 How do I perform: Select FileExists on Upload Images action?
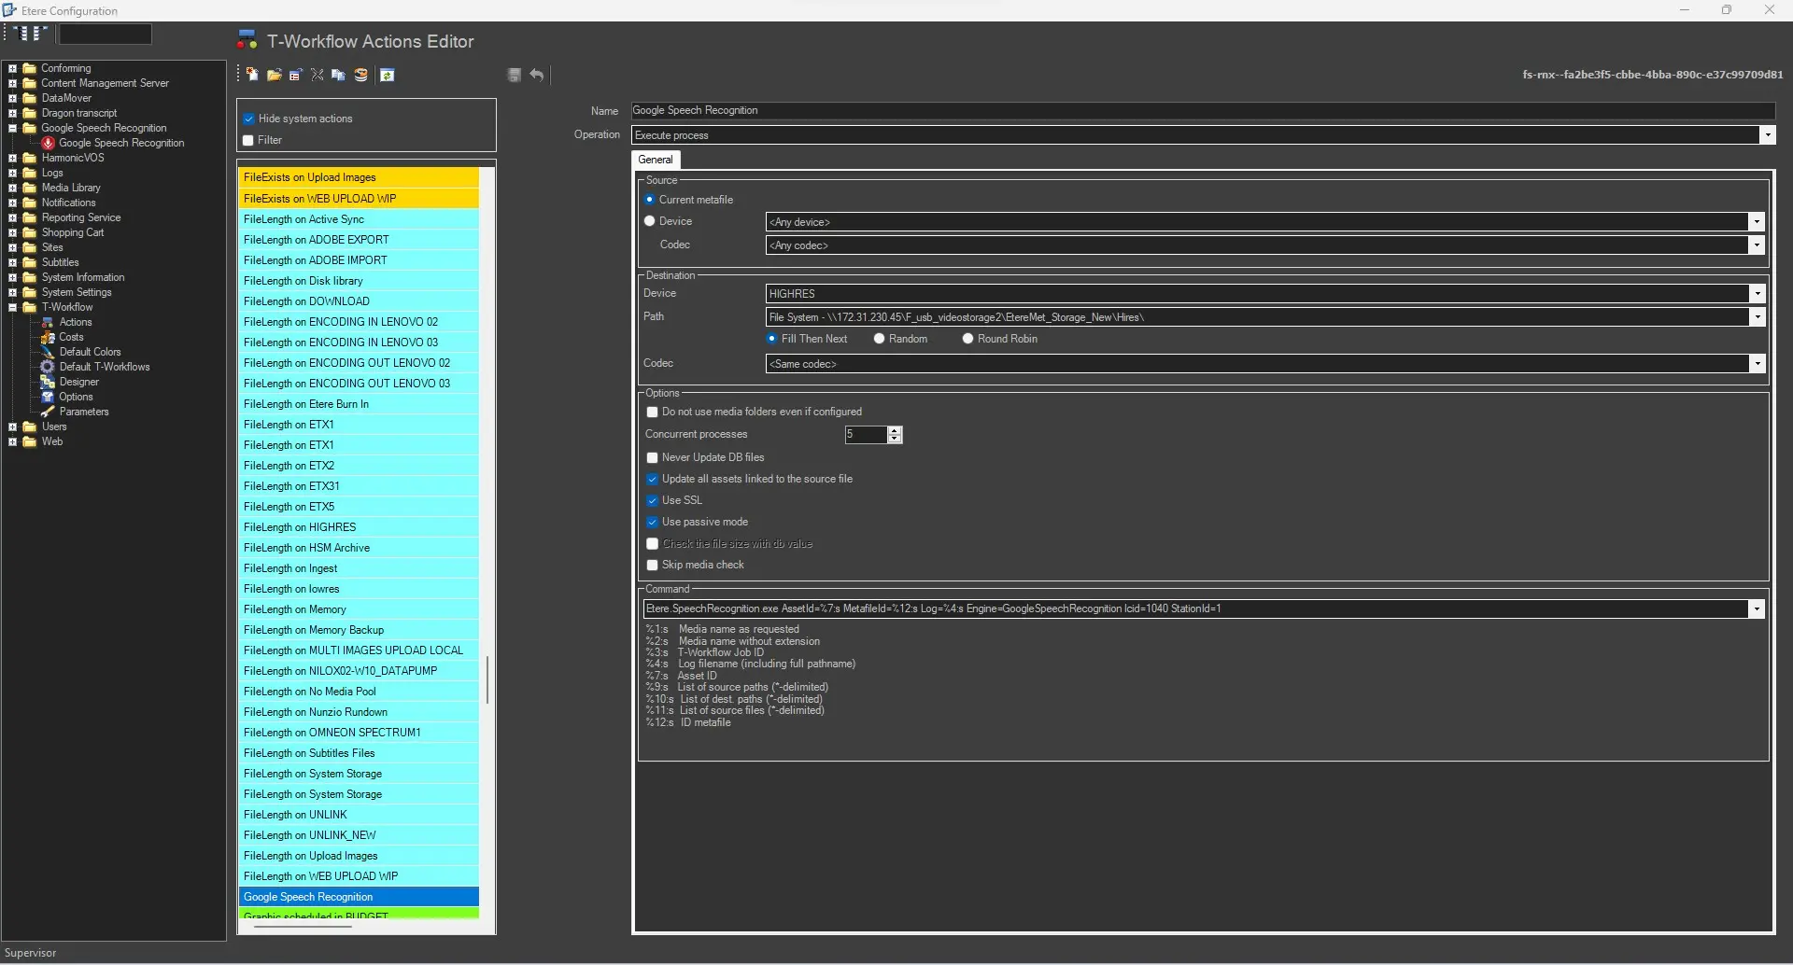[310, 177]
